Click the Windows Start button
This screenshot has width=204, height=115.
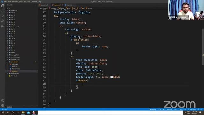pos(3,112)
